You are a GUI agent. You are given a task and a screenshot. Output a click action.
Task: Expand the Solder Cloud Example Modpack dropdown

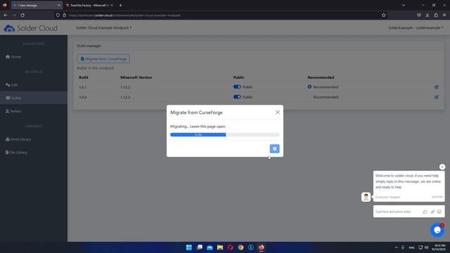point(103,28)
